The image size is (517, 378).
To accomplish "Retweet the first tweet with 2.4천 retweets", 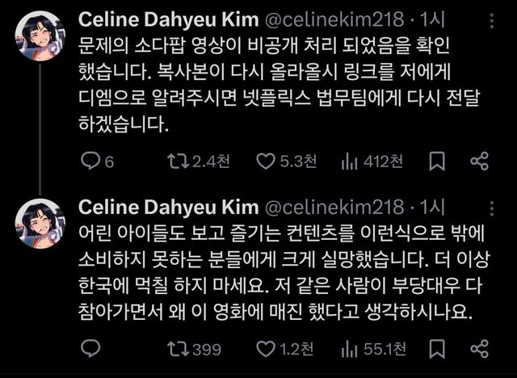I will 176,162.
